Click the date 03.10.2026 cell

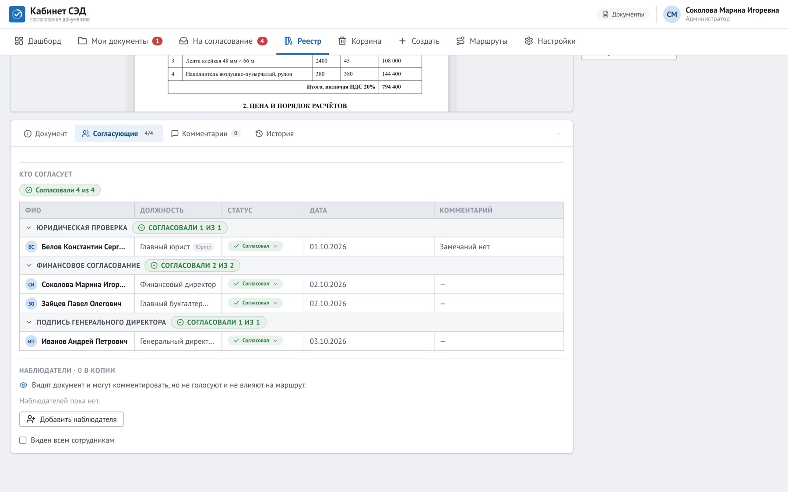369,341
